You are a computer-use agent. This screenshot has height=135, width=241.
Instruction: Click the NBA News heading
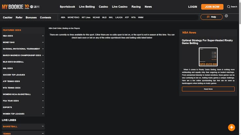coord(189,33)
